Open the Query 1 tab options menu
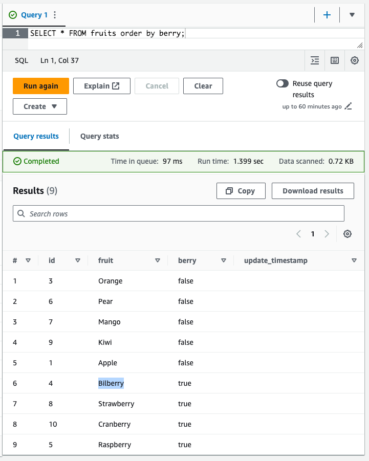Viewport: 369px width, 461px height. click(55, 15)
